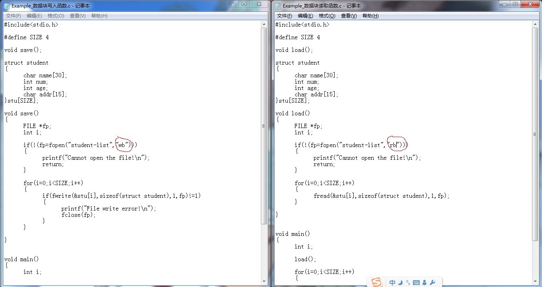Click "rb" mode string in right window
The image size is (542, 287).
tap(394, 145)
